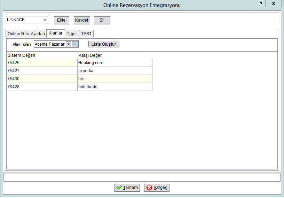The width and height of the screenshot is (284, 198).
Task: Switch to Online Res. Ayarları tab
Action: 26,34
